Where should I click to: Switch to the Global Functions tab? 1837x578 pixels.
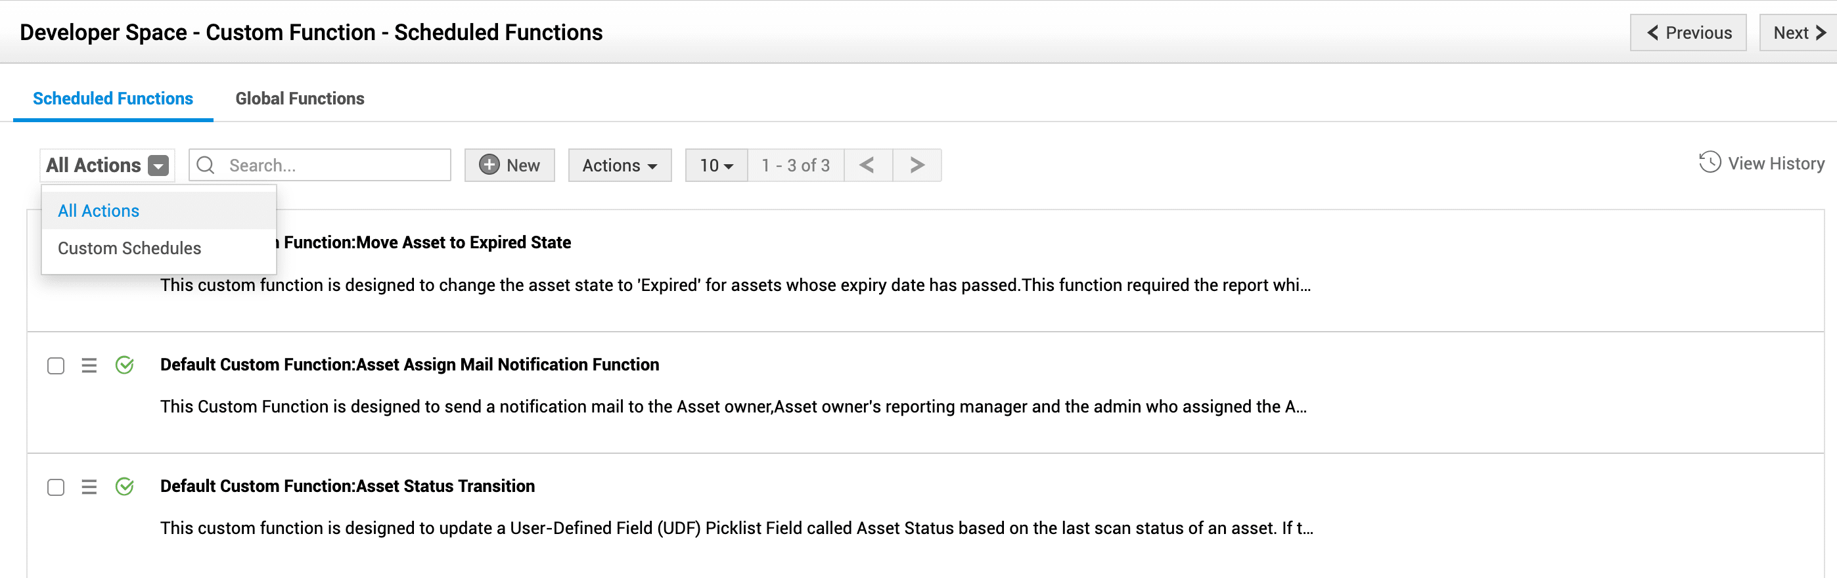300,99
